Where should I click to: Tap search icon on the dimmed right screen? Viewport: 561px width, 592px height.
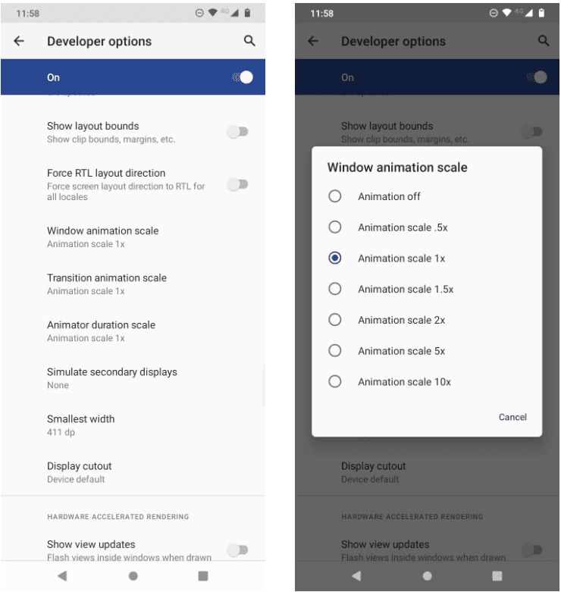click(x=544, y=41)
